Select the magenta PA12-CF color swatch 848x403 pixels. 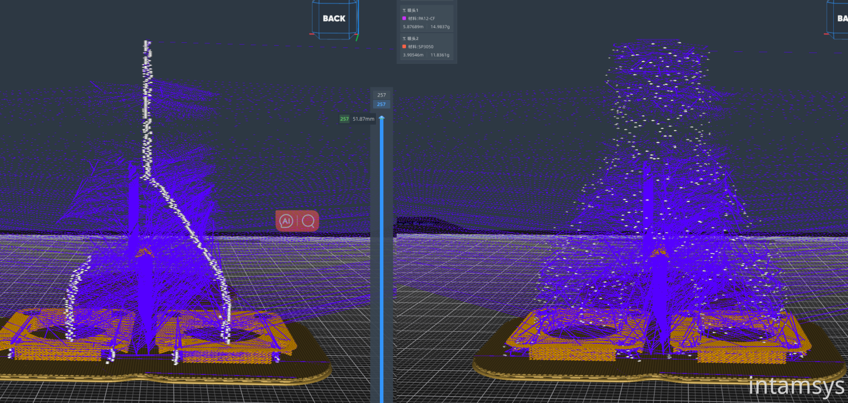point(404,19)
